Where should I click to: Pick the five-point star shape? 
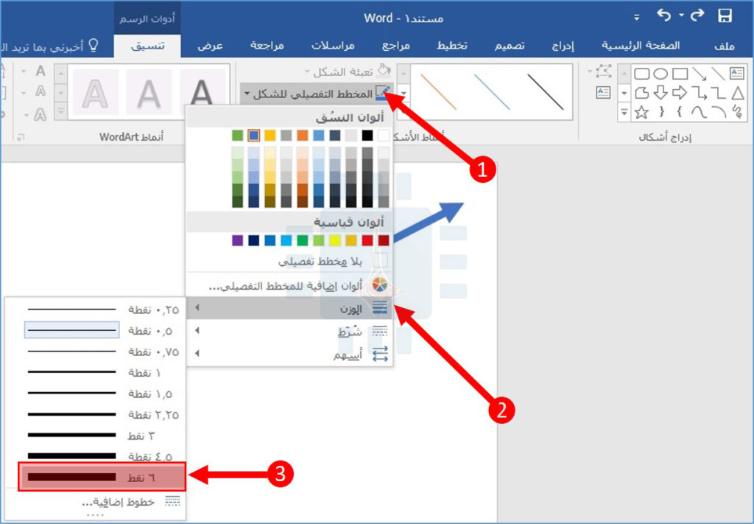click(641, 112)
